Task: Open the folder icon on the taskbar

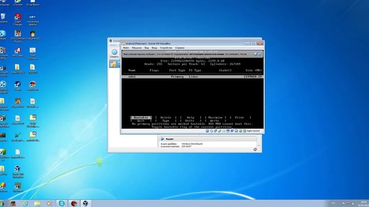Action: pyautogui.click(x=37, y=203)
